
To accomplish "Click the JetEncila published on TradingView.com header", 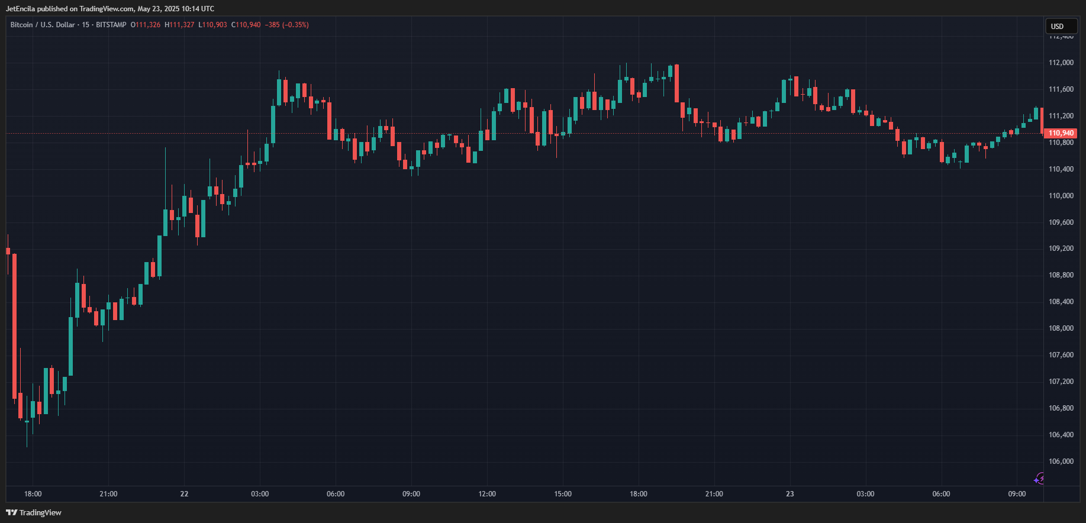I will click(x=110, y=9).
